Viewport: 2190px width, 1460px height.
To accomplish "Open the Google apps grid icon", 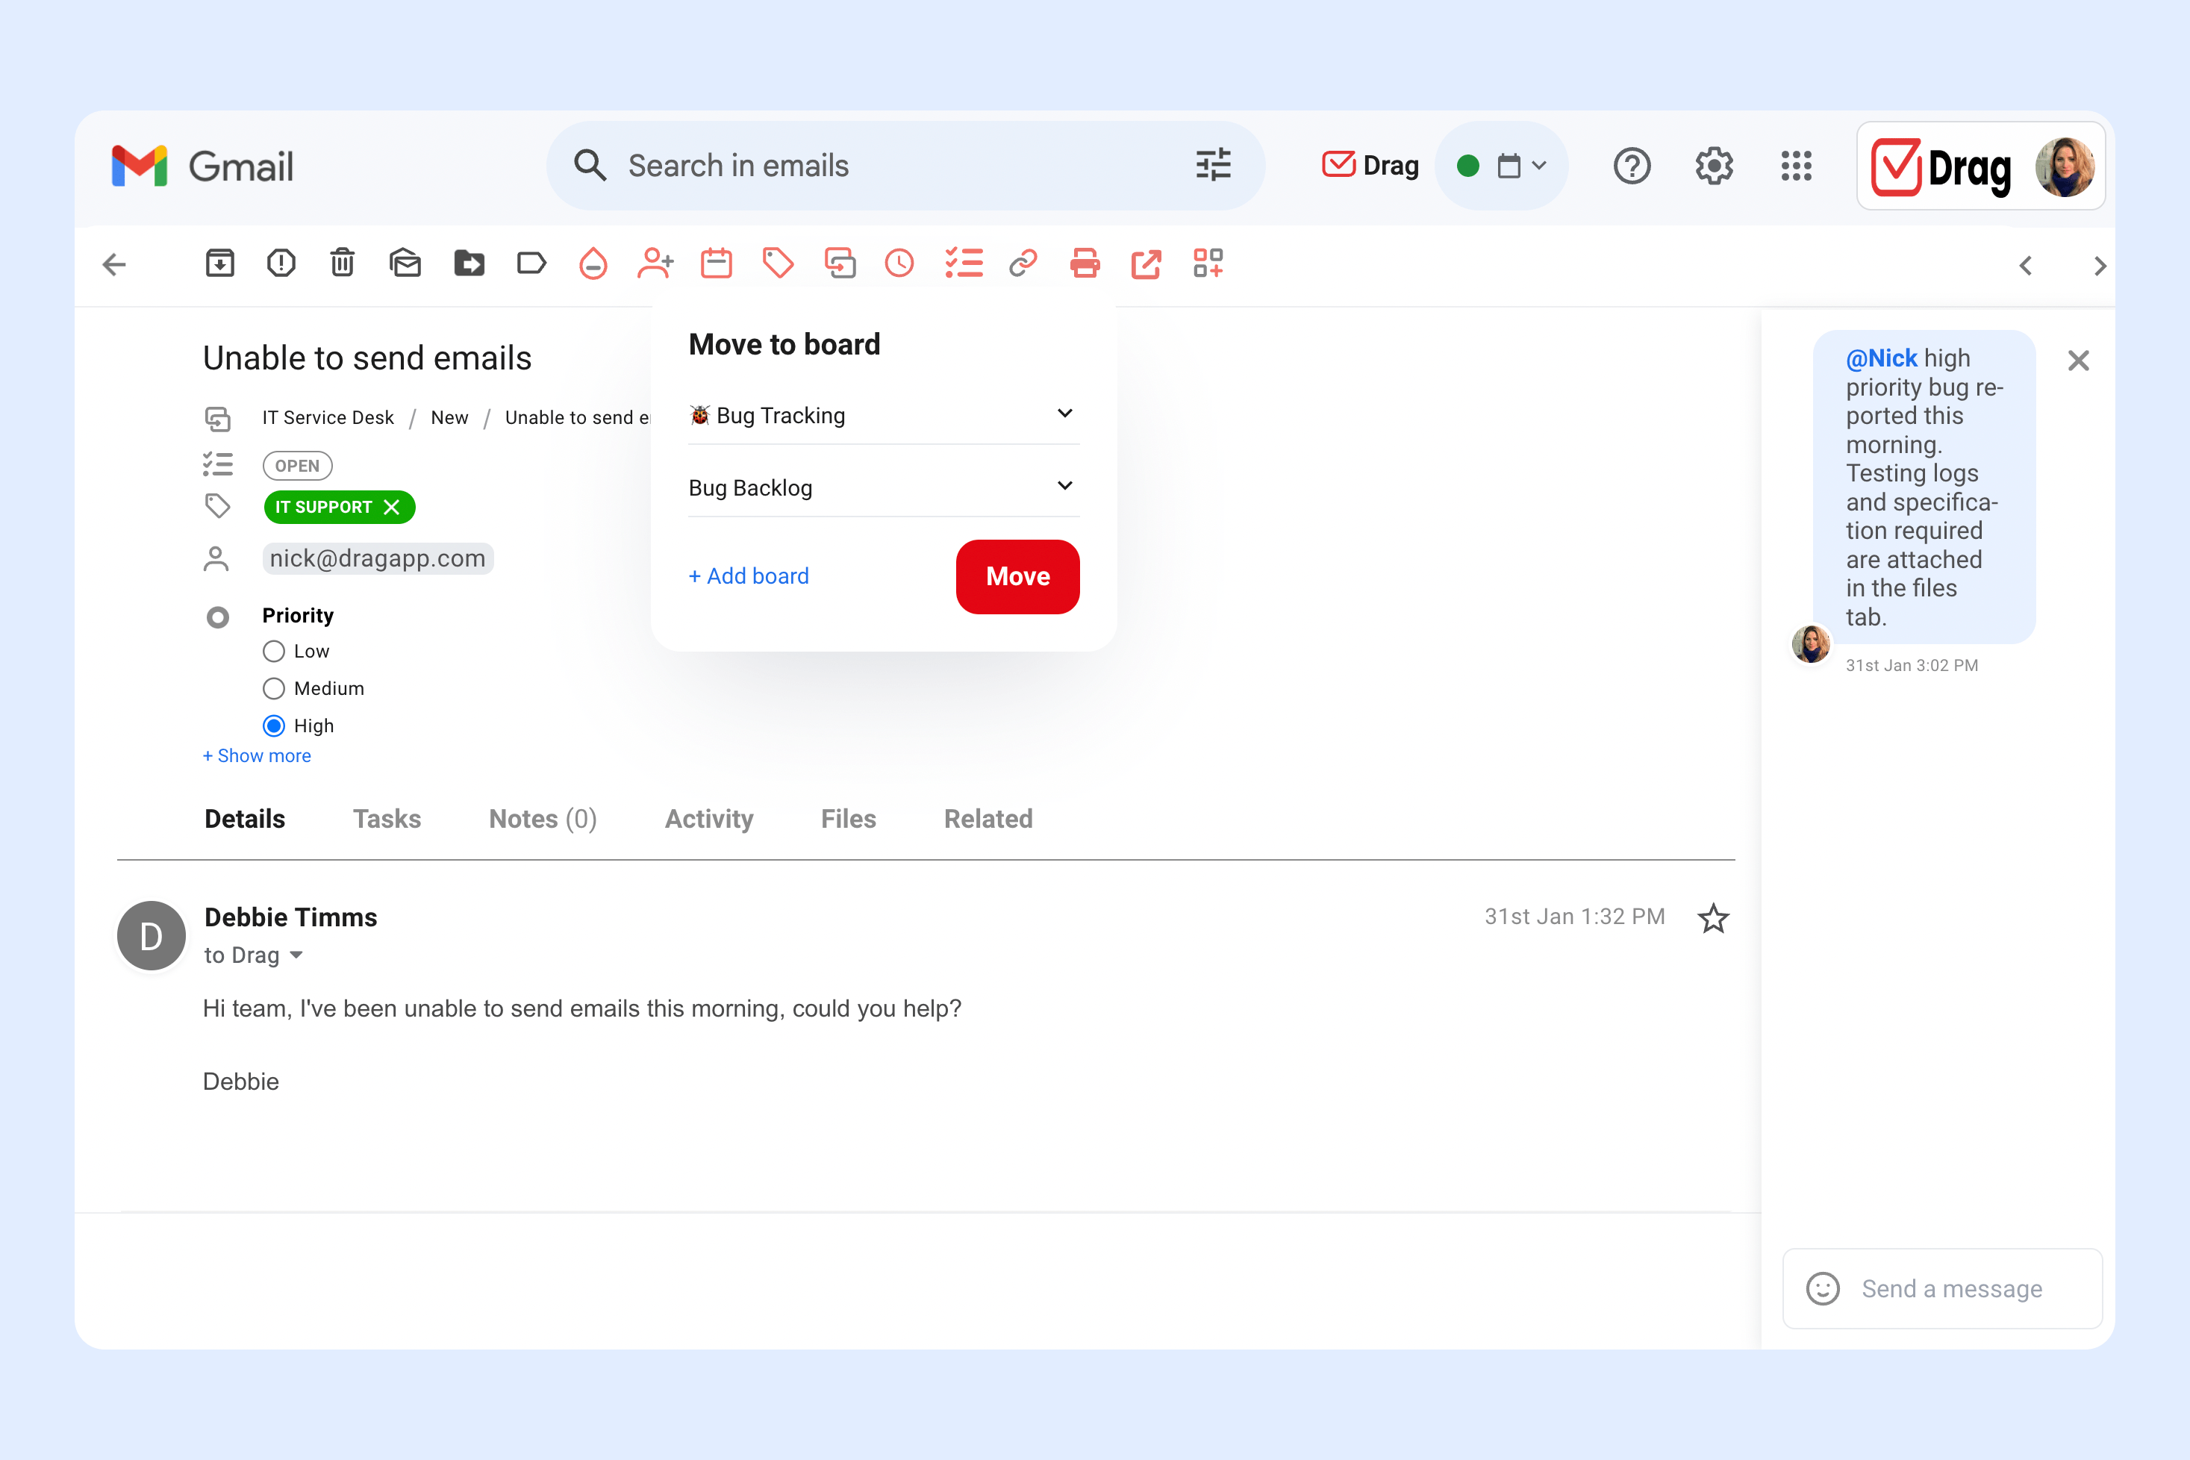I will click(1796, 166).
